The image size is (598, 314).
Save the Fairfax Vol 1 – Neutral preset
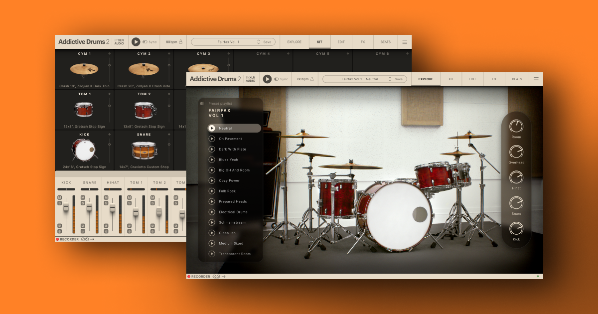(399, 79)
